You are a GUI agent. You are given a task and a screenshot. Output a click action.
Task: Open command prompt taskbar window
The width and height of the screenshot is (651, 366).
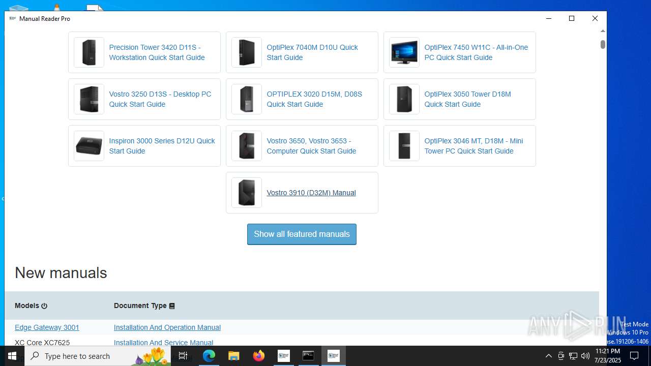308,356
